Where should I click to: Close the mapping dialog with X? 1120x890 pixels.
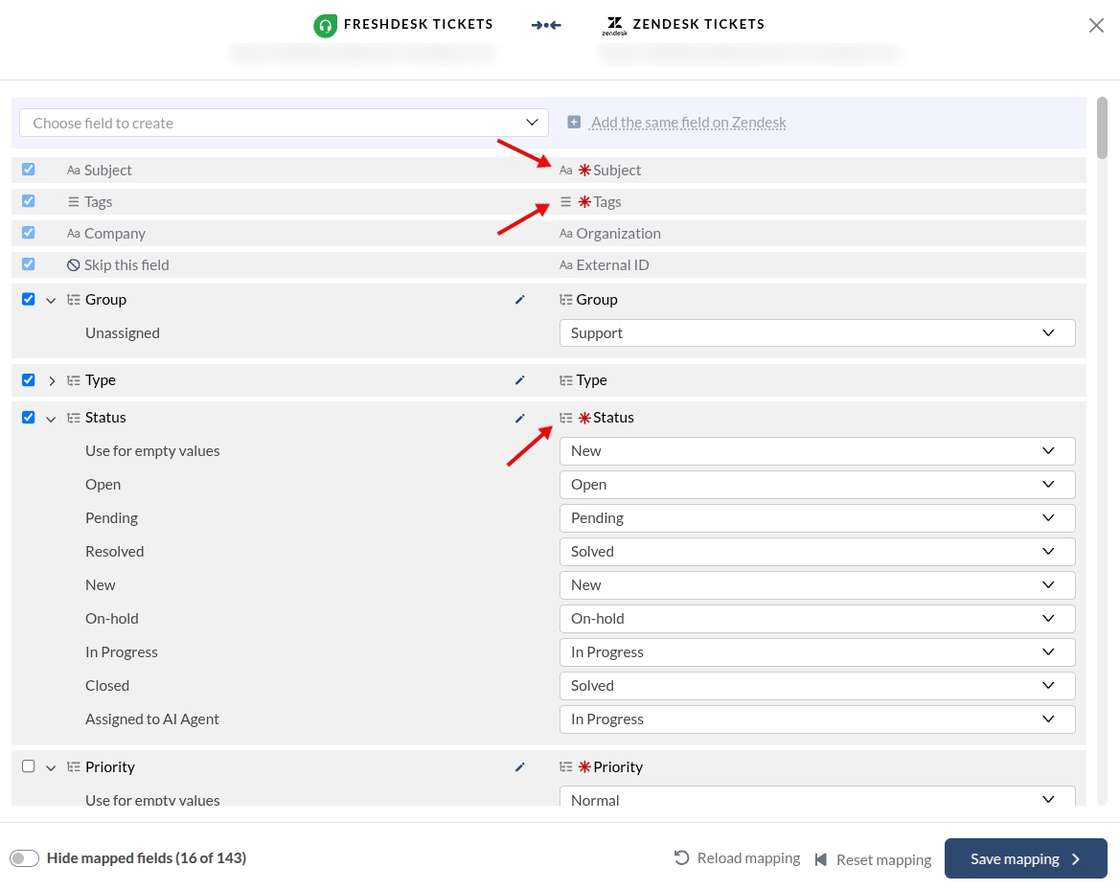pyautogui.click(x=1096, y=26)
